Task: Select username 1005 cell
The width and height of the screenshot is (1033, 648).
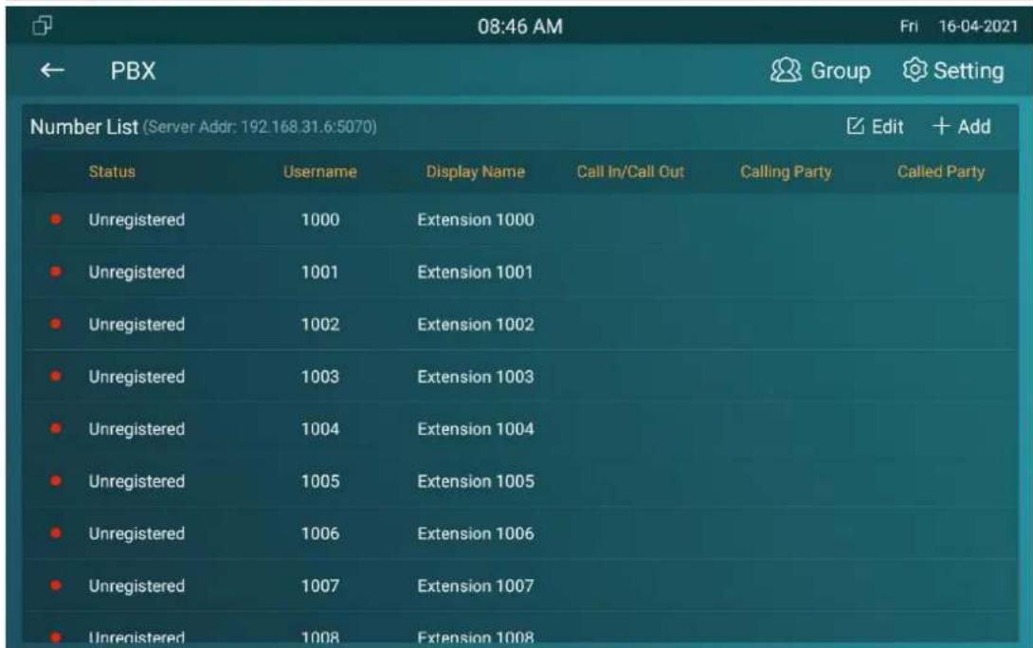Action: click(x=320, y=481)
